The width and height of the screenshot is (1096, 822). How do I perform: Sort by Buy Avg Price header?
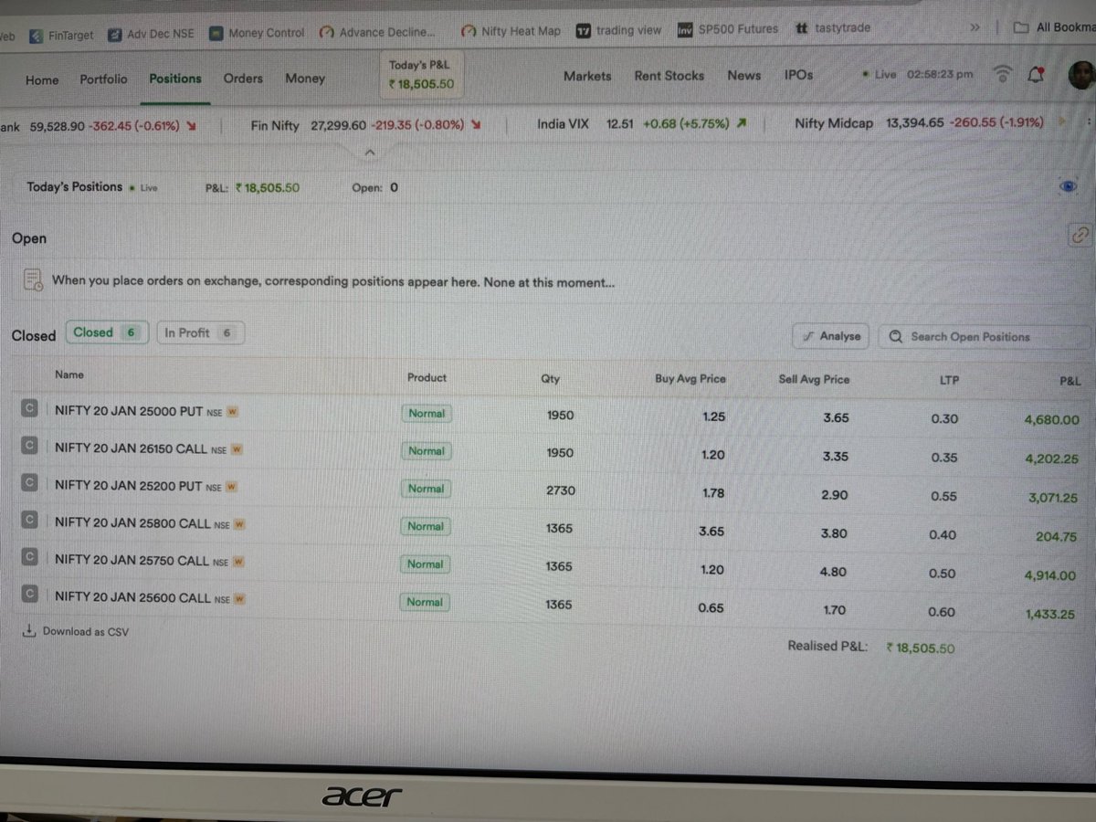690,378
